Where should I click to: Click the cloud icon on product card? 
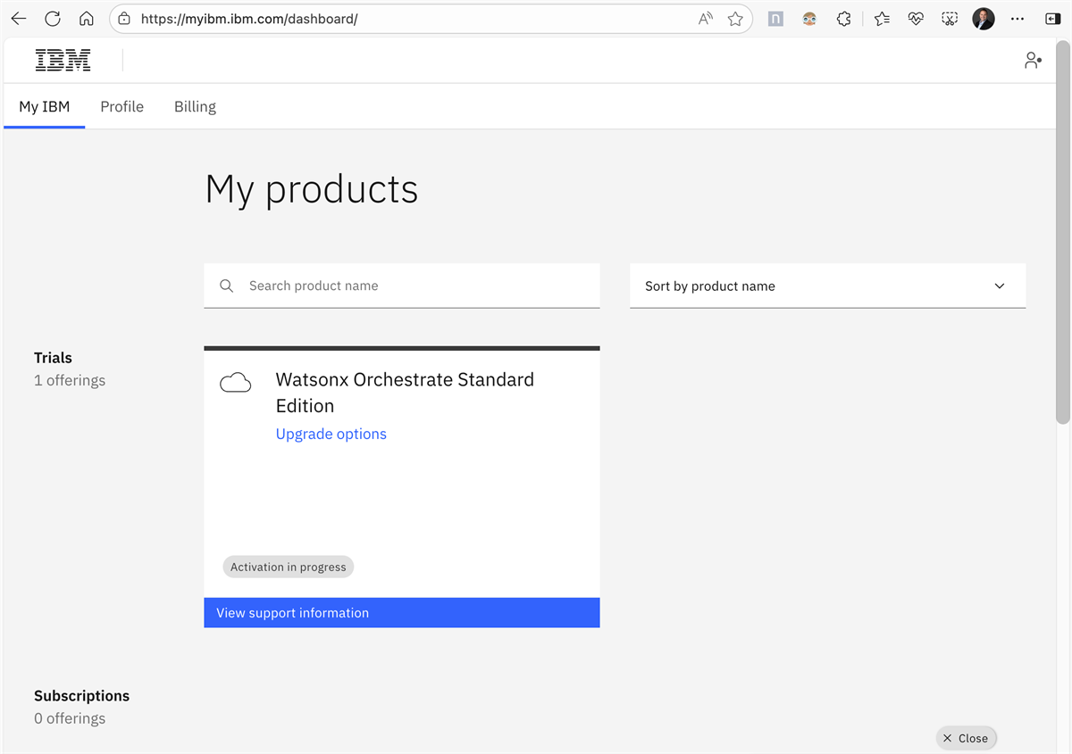coord(236,384)
